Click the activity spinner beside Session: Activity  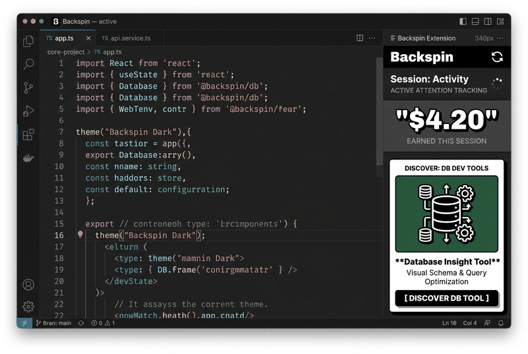(x=497, y=83)
